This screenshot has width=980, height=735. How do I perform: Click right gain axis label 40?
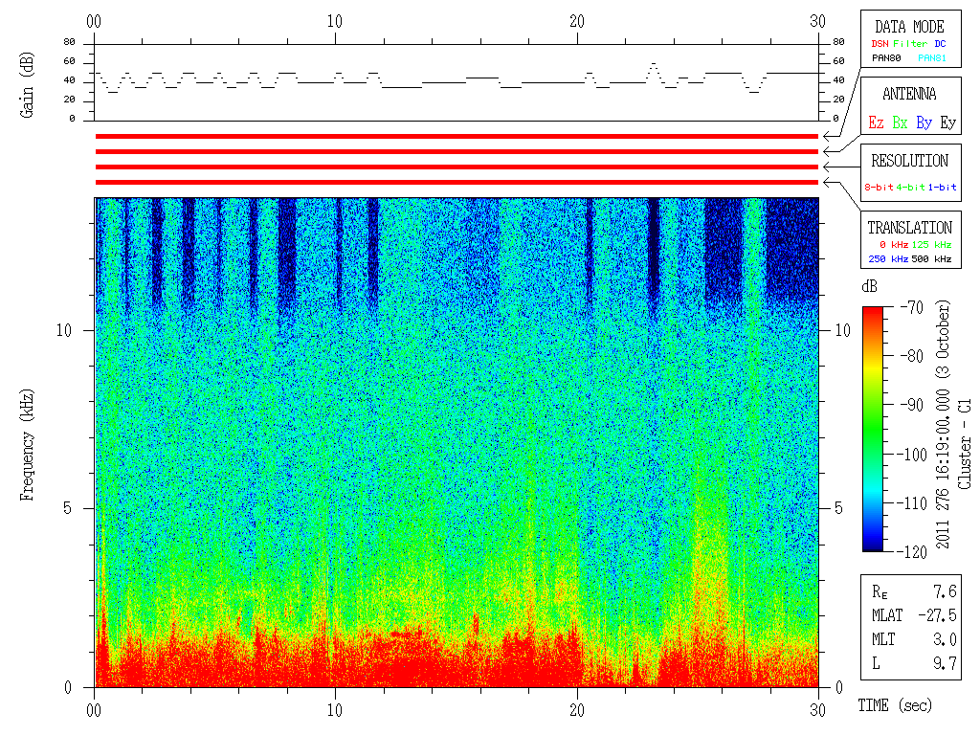[x=838, y=80]
